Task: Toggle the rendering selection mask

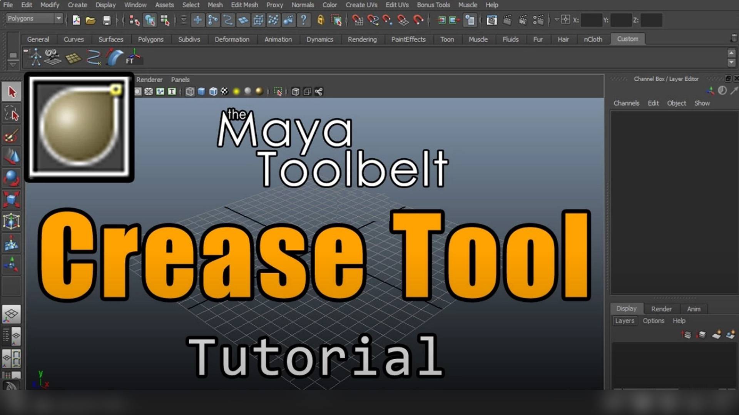Action: [x=288, y=20]
